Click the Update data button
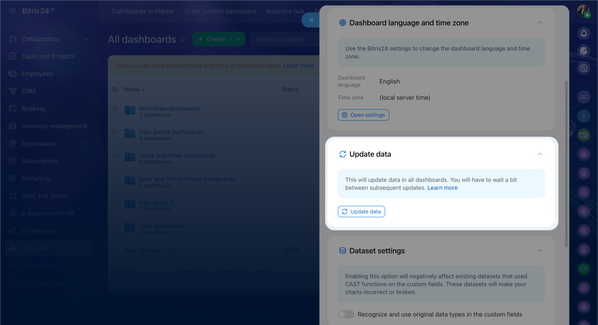The height and width of the screenshot is (325, 598). pyautogui.click(x=361, y=212)
